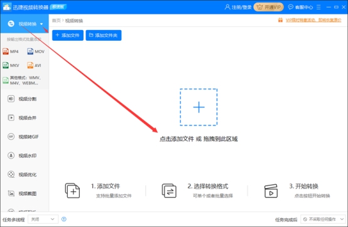Click the 1. 添加文件 step icon
The height and width of the screenshot is (227, 348).
pyautogui.click(x=72, y=191)
